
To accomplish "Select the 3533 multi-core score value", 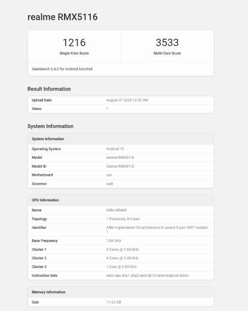I will (x=167, y=42).
